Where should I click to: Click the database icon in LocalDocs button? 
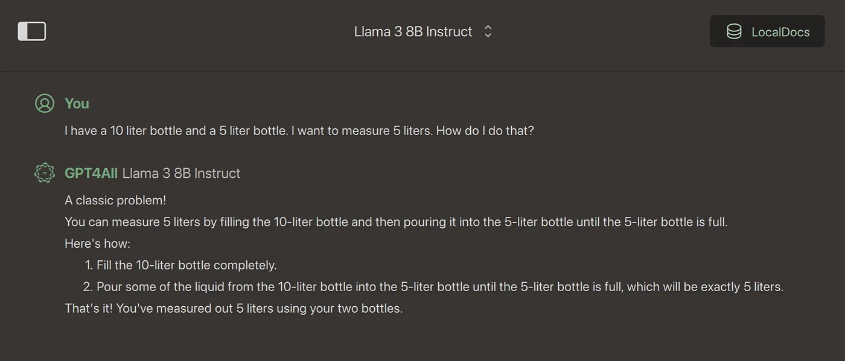(x=734, y=32)
